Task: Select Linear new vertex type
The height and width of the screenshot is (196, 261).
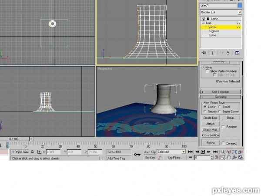Action: click(x=205, y=107)
